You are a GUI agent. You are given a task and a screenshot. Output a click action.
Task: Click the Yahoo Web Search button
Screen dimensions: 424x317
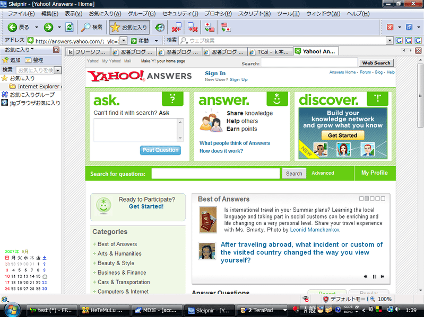[x=376, y=63]
